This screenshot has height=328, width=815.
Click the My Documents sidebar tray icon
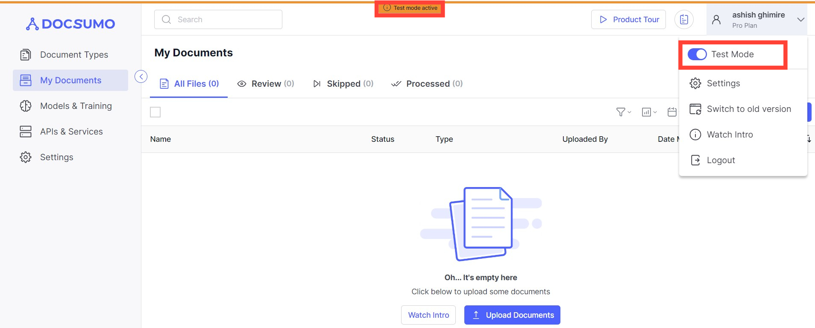26,80
